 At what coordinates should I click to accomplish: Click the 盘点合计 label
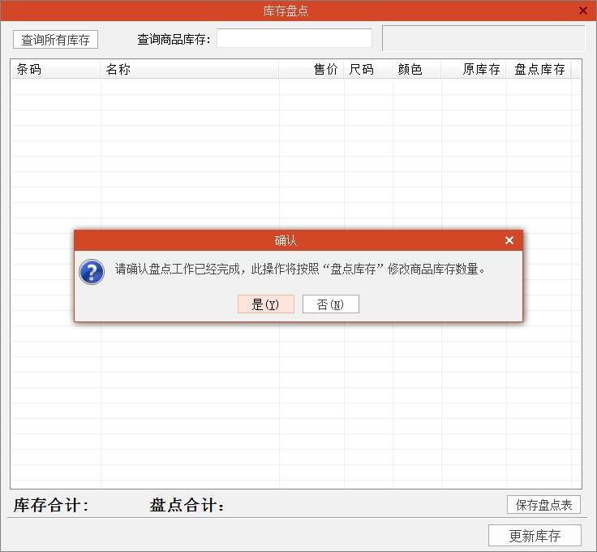tap(187, 506)
